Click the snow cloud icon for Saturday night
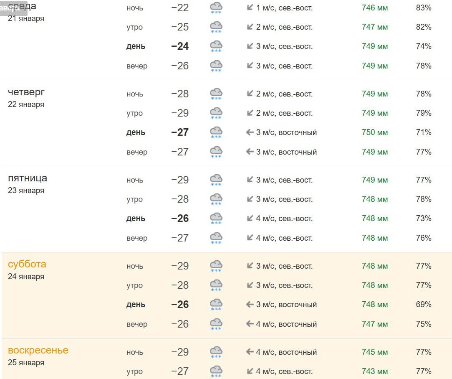 [x=216, y=266]
